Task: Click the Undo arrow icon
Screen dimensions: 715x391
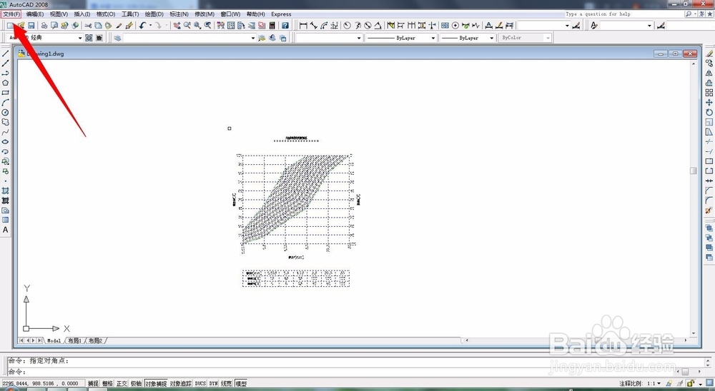Action: coord(143,26)
